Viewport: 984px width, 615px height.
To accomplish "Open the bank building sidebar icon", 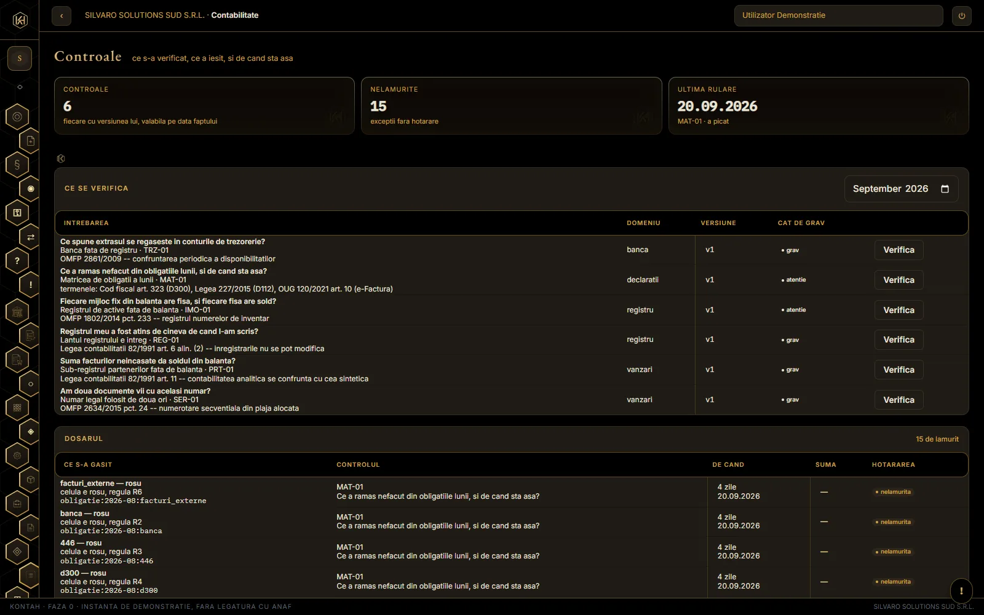I will pos(17,312).
